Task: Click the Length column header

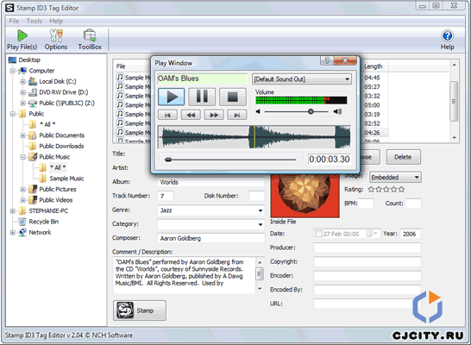Action: (373, 66)
